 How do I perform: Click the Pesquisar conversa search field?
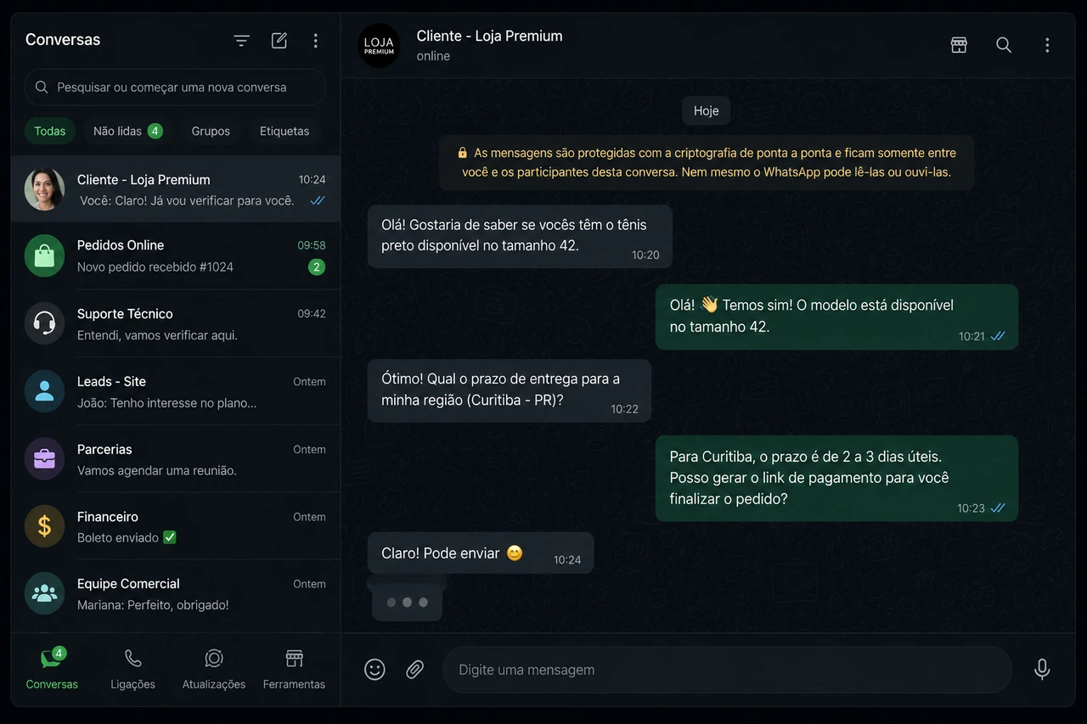tap(175, 87)
